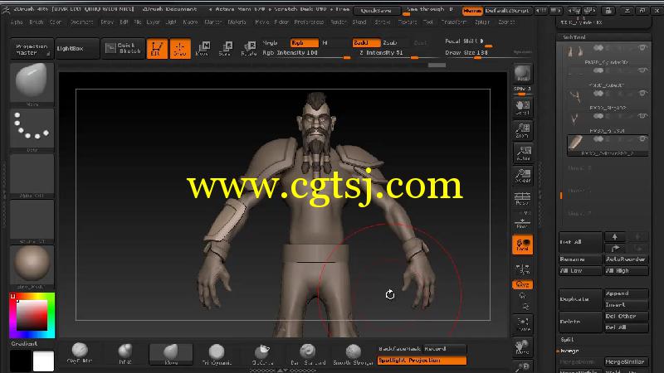Activate Quick Sketch mode

click(x=123, y=49)
